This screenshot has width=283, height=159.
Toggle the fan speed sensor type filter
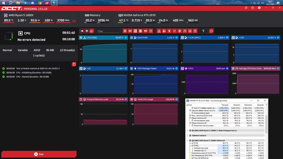(x=180, y=31)
